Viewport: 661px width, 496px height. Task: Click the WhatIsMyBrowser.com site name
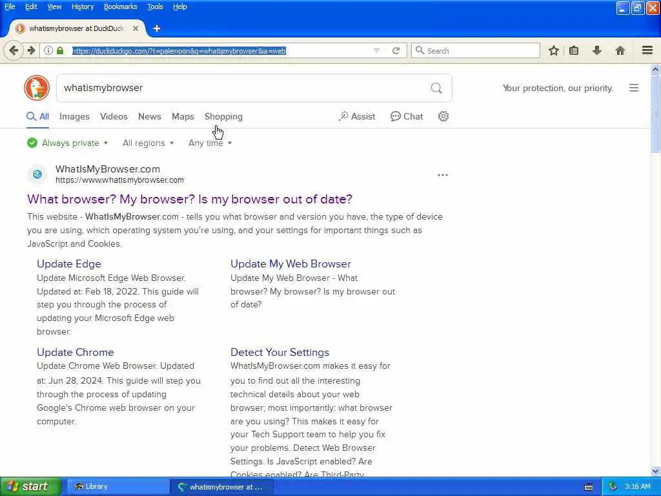coord(108,169)
